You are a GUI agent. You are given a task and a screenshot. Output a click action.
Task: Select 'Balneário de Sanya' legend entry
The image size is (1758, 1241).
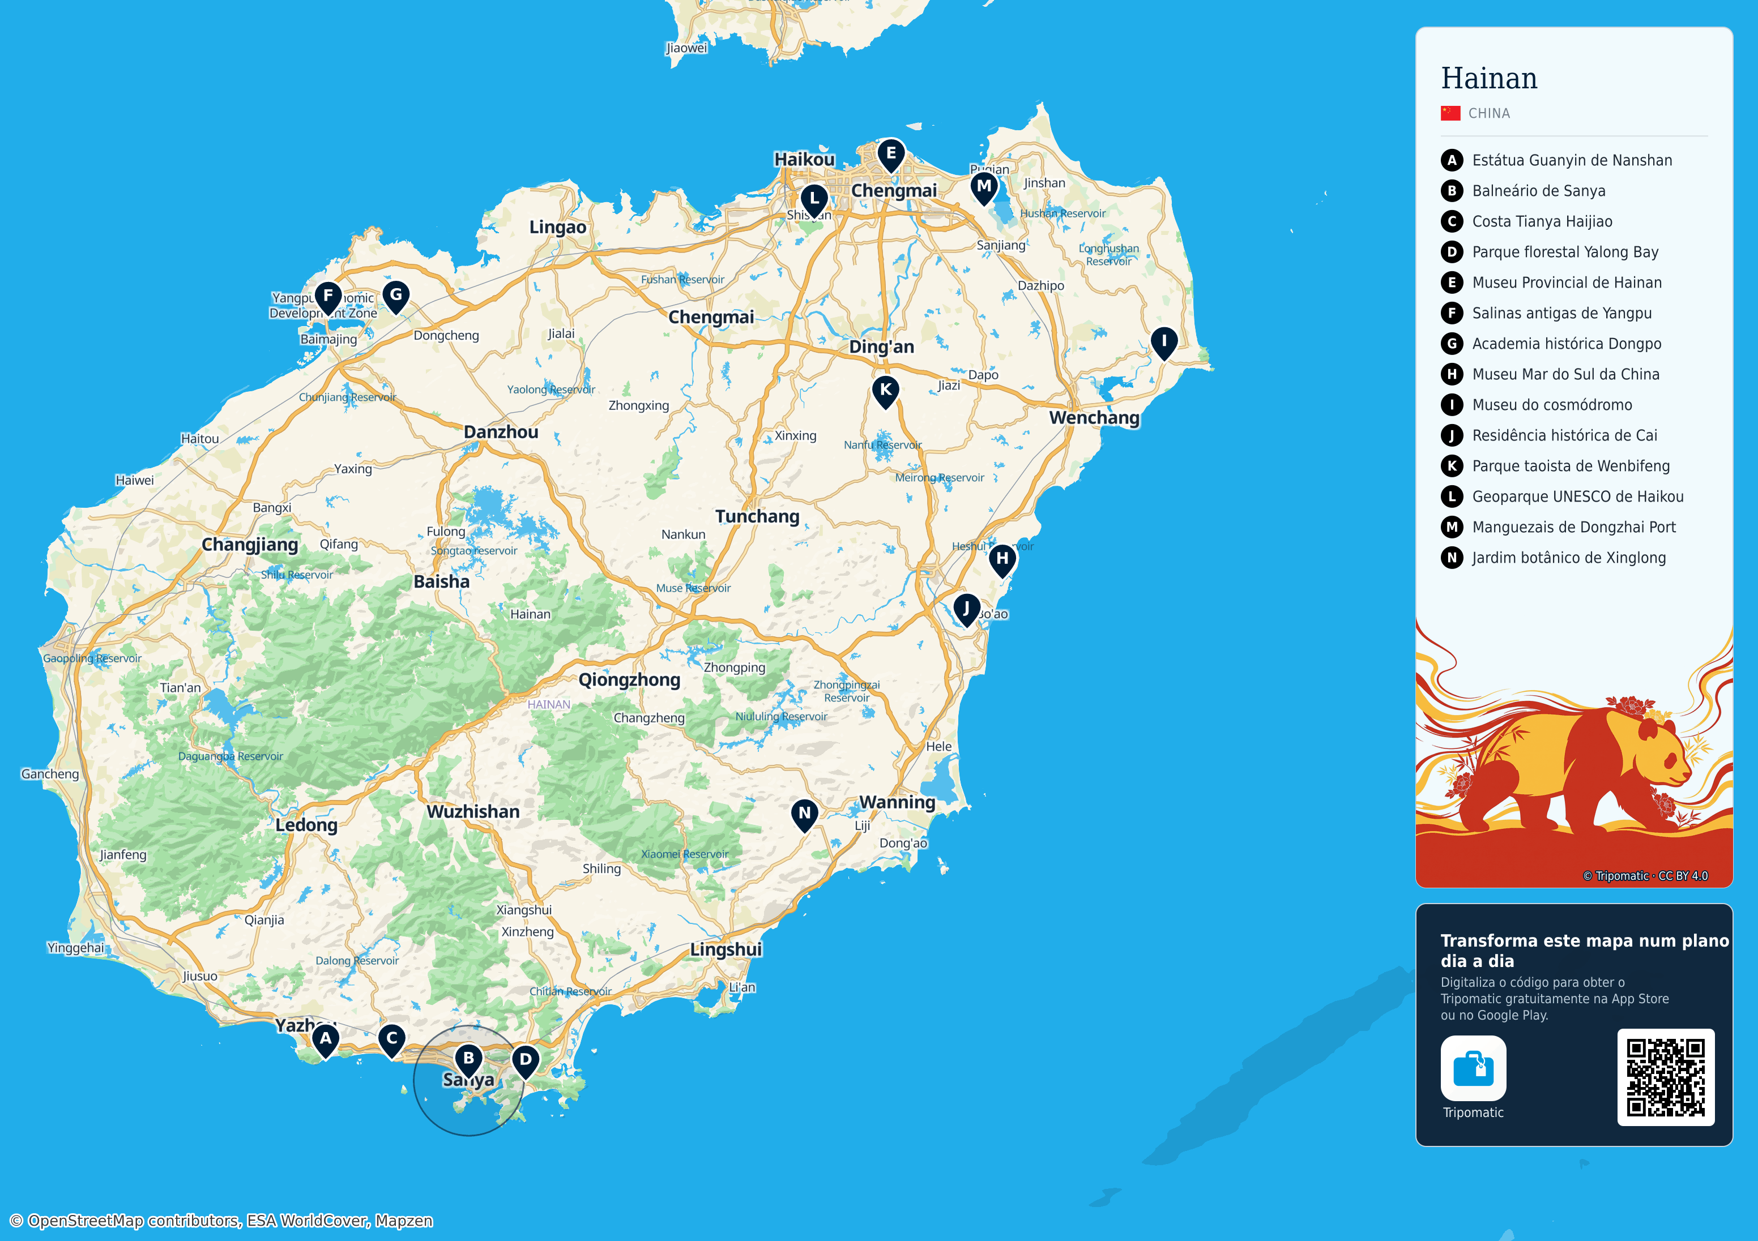coord(1538,191)
